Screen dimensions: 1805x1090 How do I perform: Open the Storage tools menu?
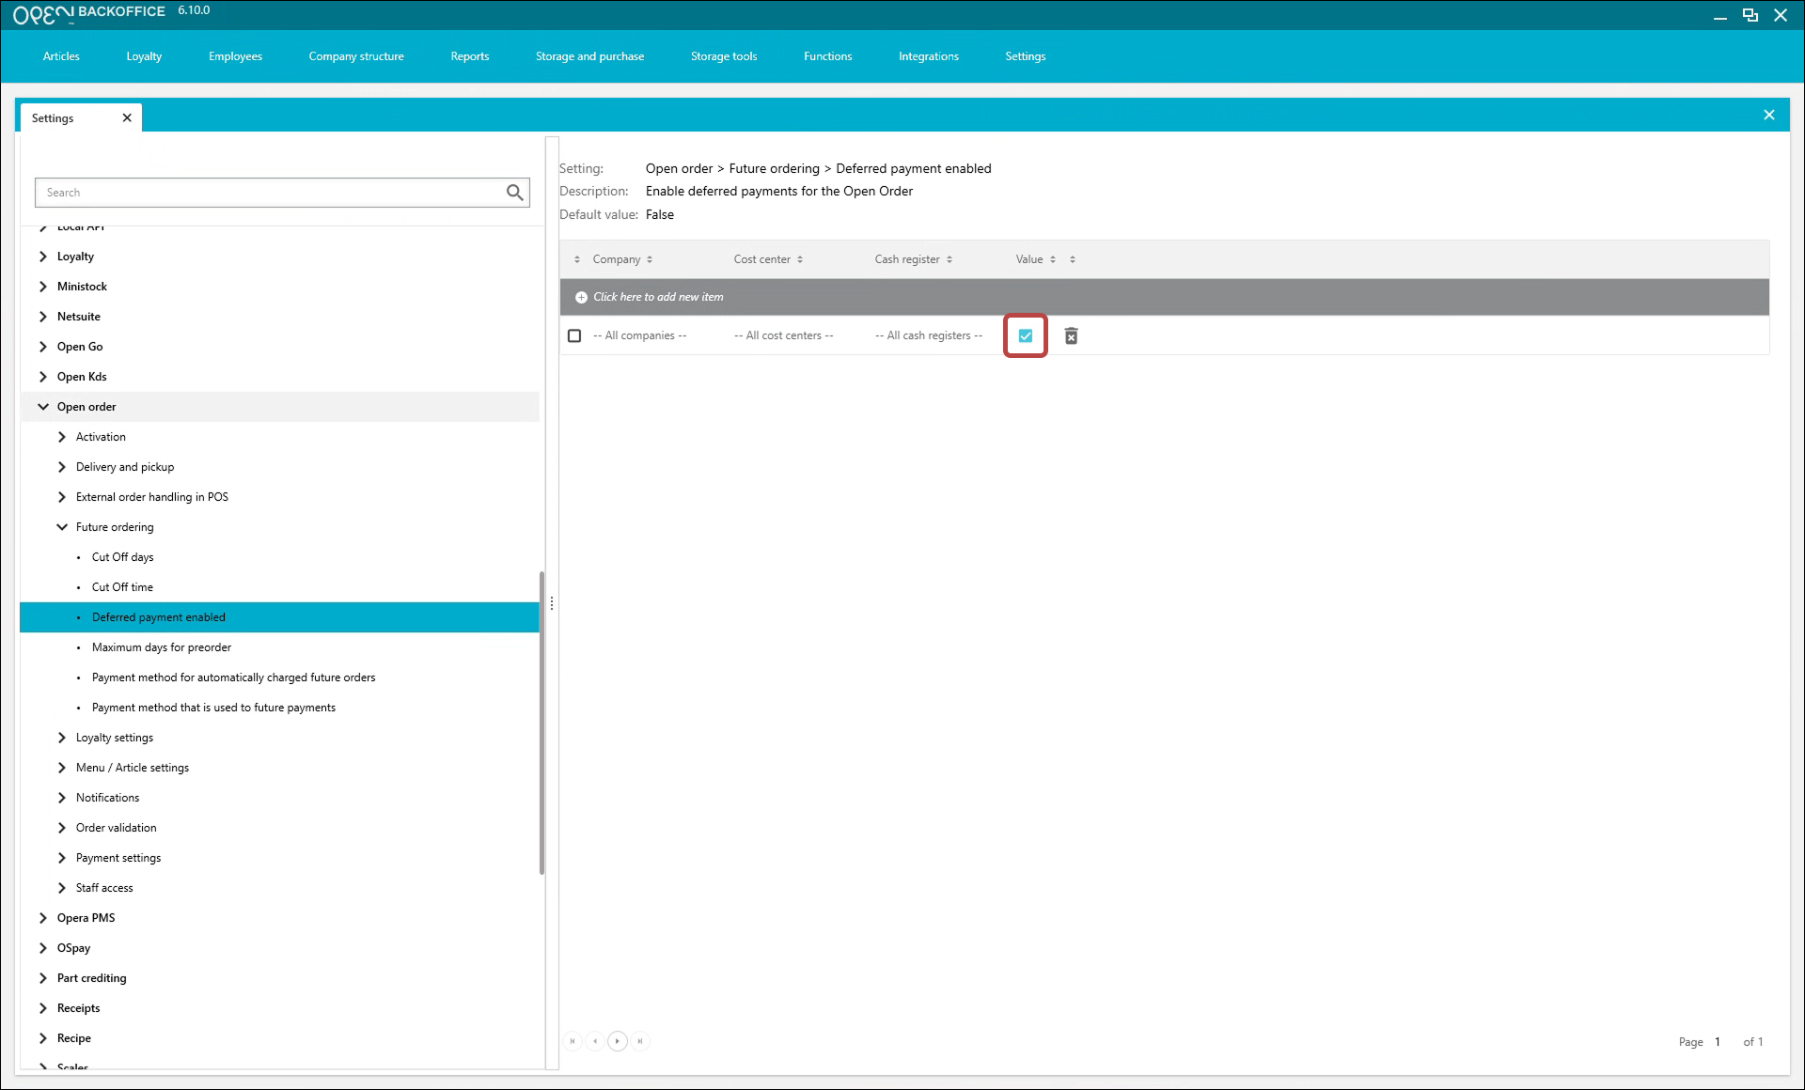click(724, 56)
